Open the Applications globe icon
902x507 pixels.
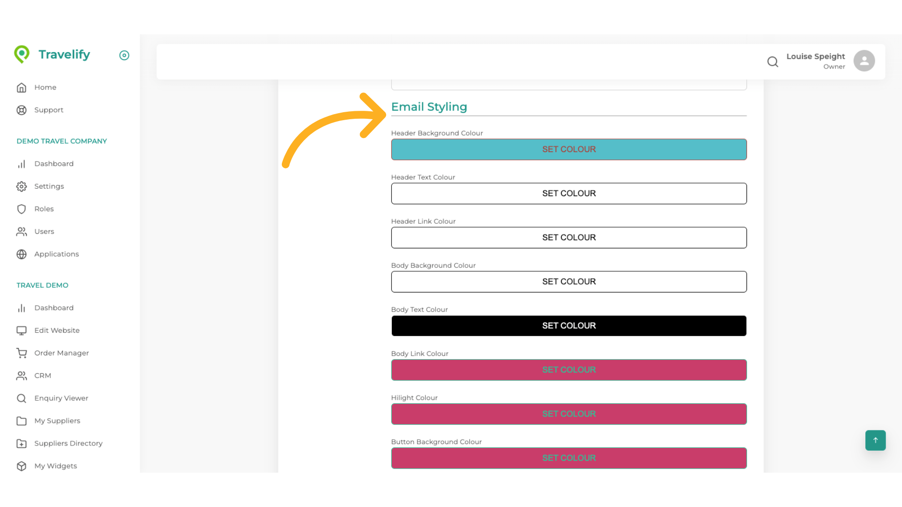click(x=22, y=254)
